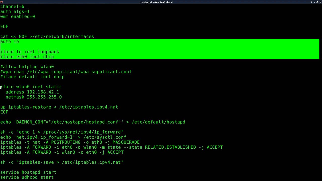Click the "service hostapd start" line
This screenshot has width=322, height=181.
28,172
